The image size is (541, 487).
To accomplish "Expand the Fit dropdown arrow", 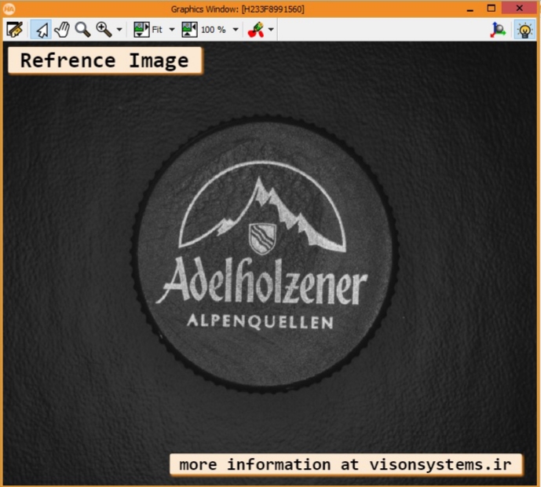I will 172,30.
